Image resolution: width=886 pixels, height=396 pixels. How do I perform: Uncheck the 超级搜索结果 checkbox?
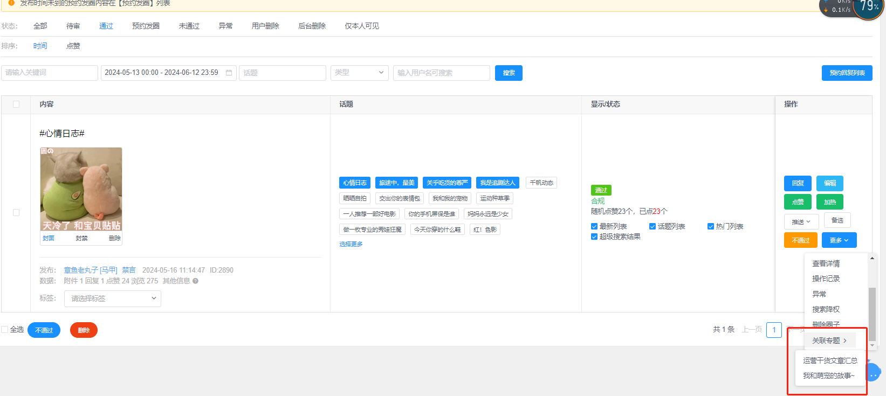594,237
